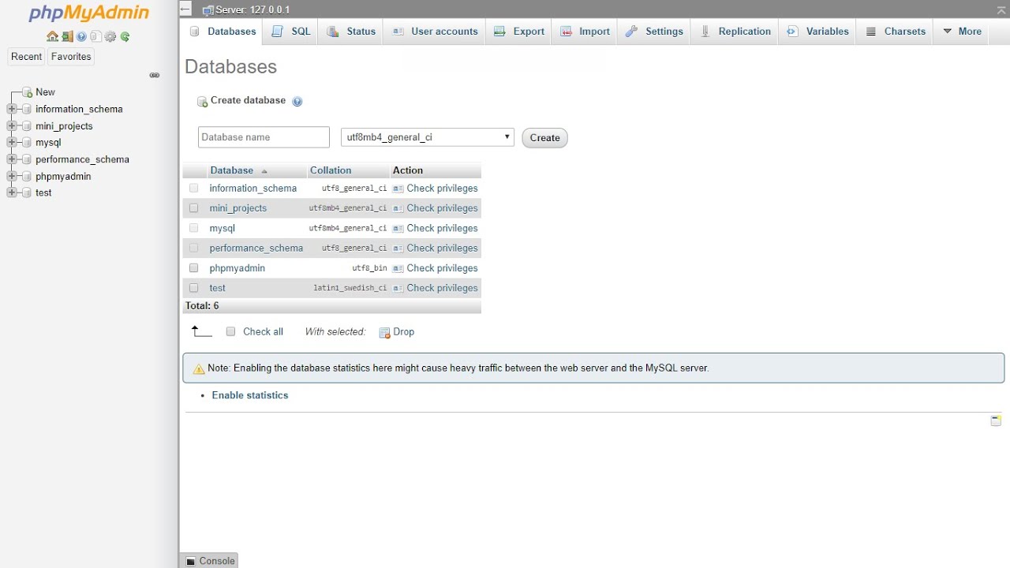Click the log out door icon

[67, 36]
